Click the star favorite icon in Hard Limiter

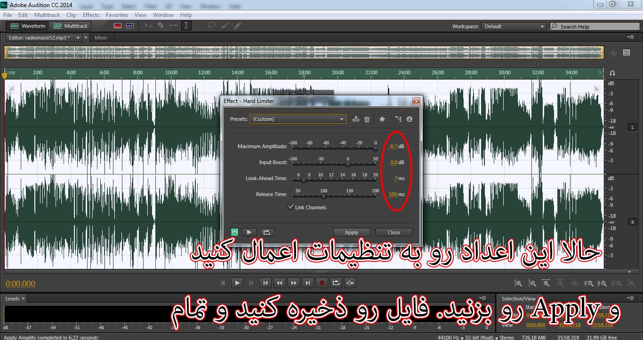[382, 119]
